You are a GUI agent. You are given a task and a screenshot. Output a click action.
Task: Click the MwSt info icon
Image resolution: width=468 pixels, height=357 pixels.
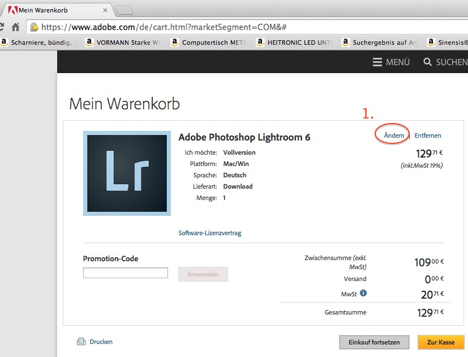(x=363, y=293)
